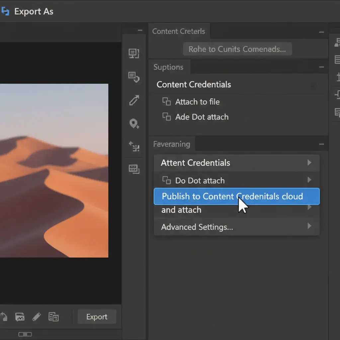The height and width of the screenshot is (340, 340).
Task: Click the image preview icon in bottom toolbar
Action: [20, 317]
